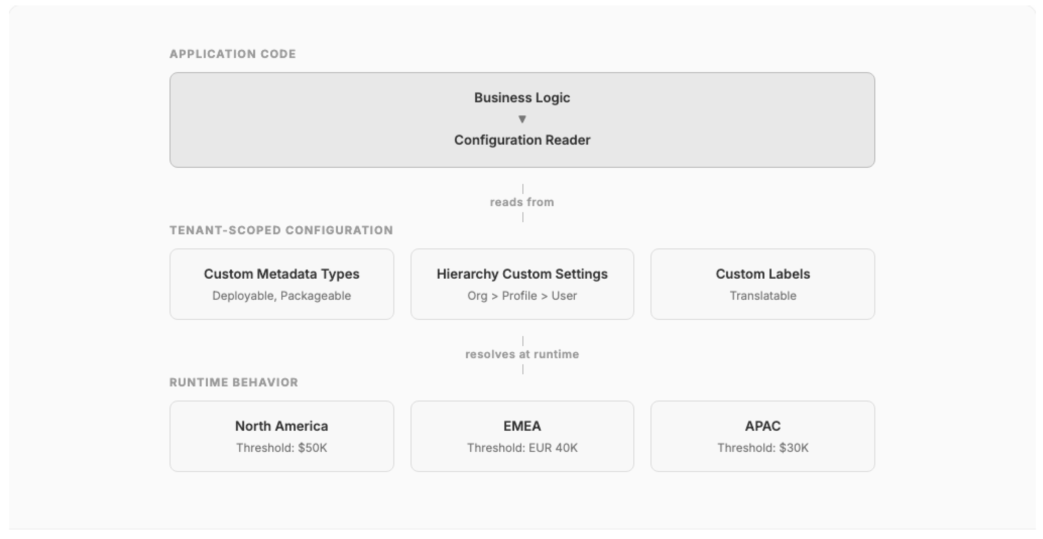Click the "reads from" connector label
This screenshot has height=539, width=1043.
(x=522, y=202)
